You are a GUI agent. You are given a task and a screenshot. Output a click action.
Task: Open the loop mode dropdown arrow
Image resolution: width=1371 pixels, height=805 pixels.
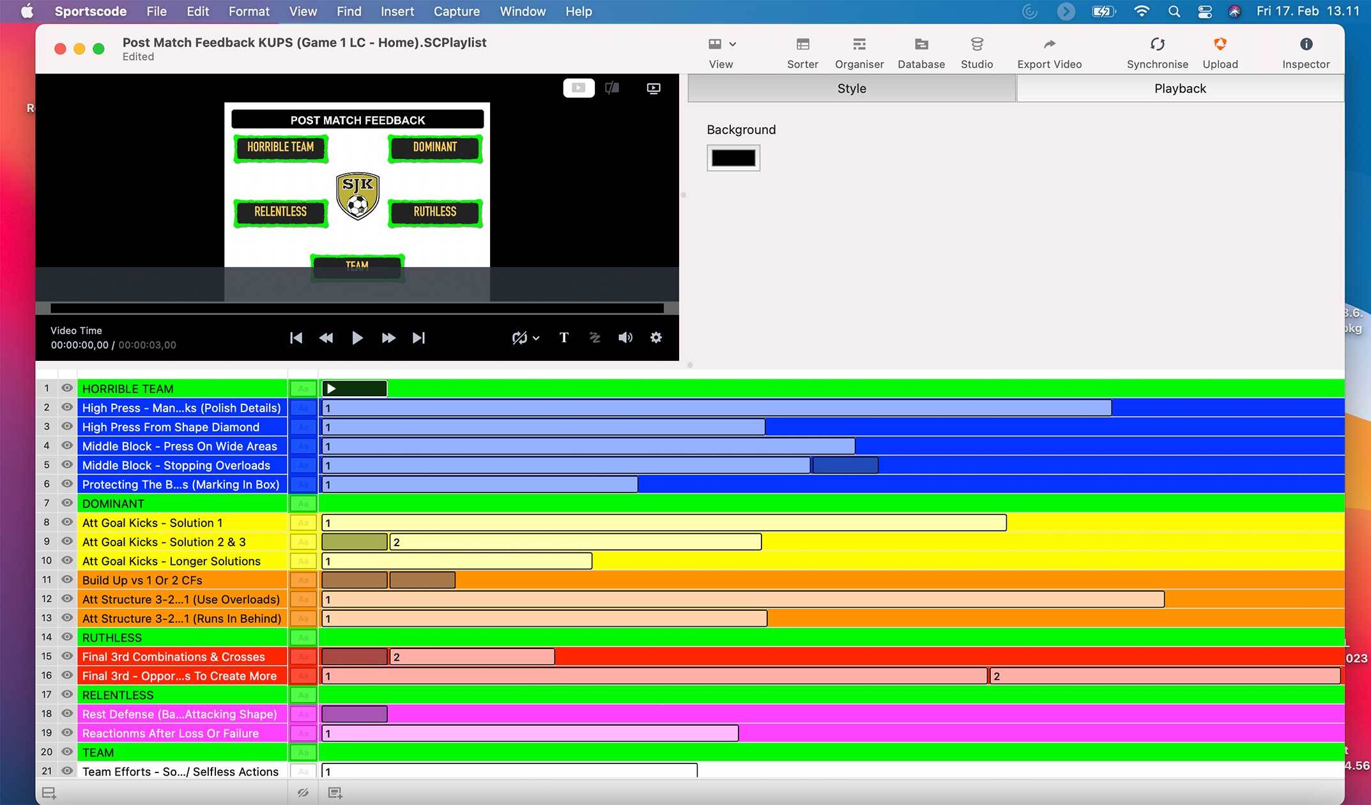(x=536, y=339)
